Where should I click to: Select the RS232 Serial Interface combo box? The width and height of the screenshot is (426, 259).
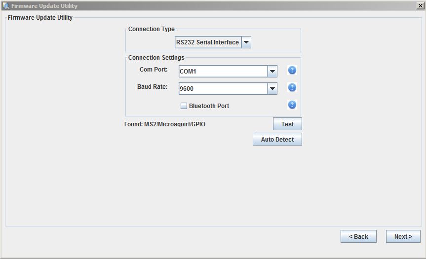[208, 42]
